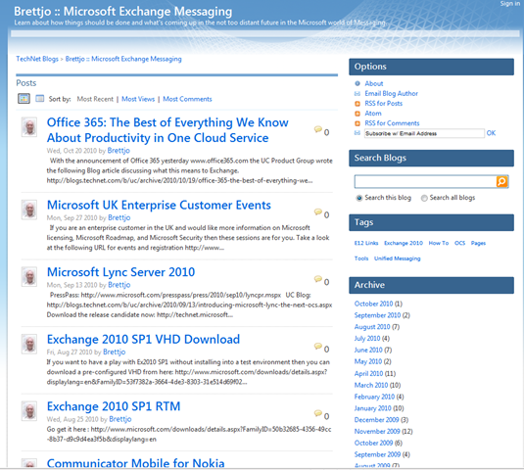Open the Exchange 2010 SP1 VHD Download post

click(143, 339)
